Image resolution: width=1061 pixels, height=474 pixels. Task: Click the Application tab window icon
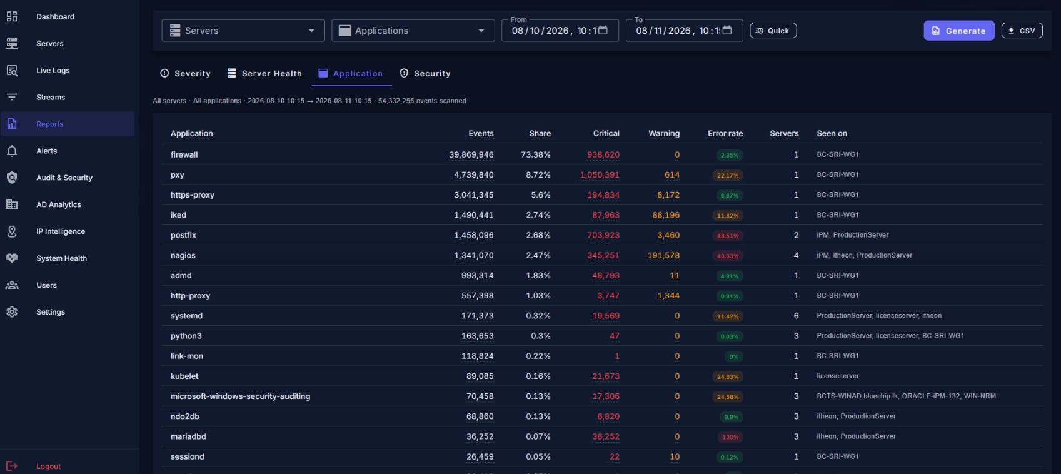click(x=323, y=73)
